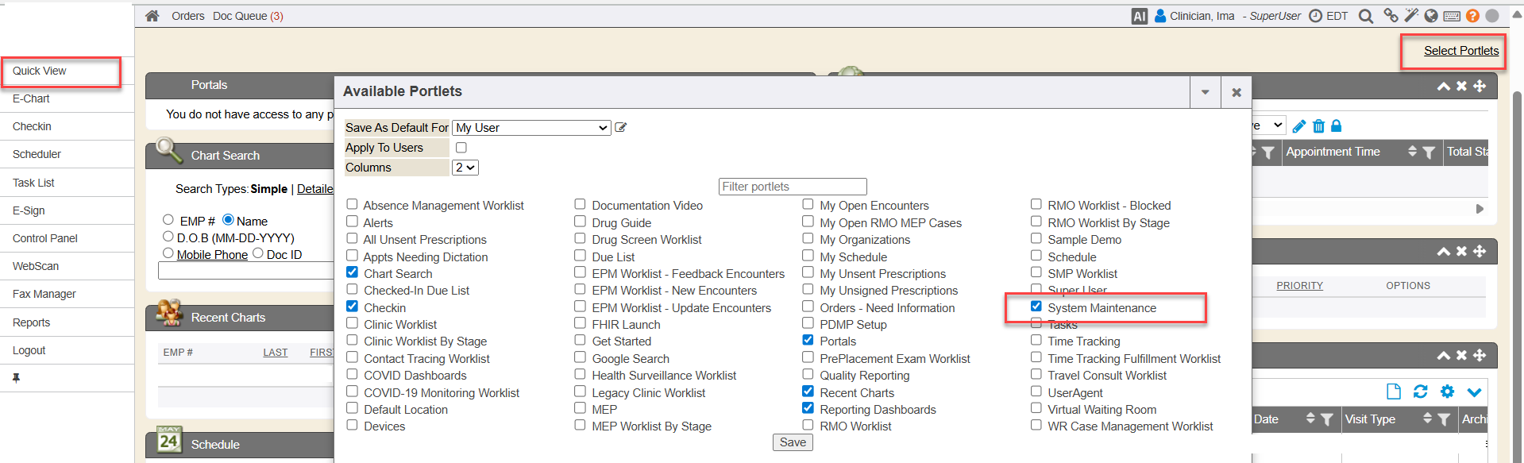The width and height of the screenshot is (1524, 463).
Task: Click the blue lock icon
Action: (x=1336, y=126)
